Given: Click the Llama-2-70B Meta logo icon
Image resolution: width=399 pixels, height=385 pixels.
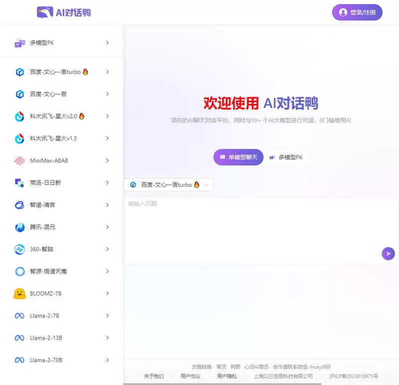Looking at the screenshot, I should (x=19, y=360).
